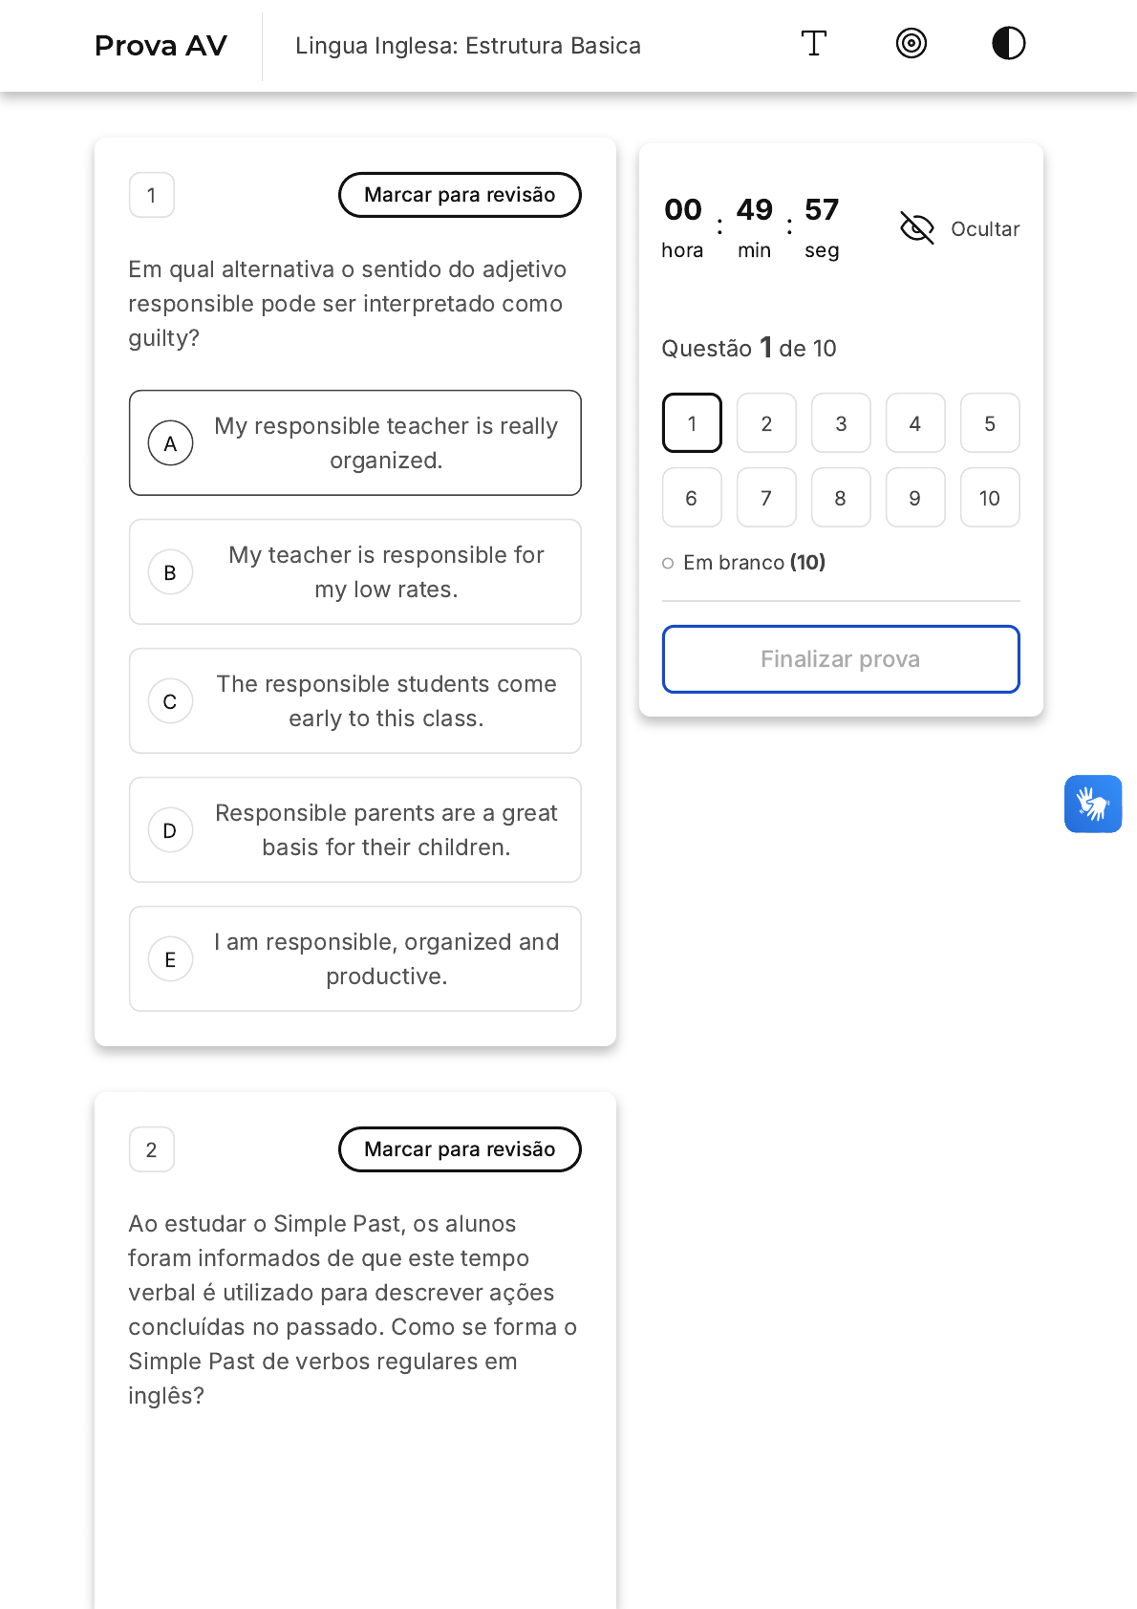This screenshot has height=1609, width=1137.
Task: Jump to question 3 in navigator
Action: pyautogui.click(x=841, y=423)
